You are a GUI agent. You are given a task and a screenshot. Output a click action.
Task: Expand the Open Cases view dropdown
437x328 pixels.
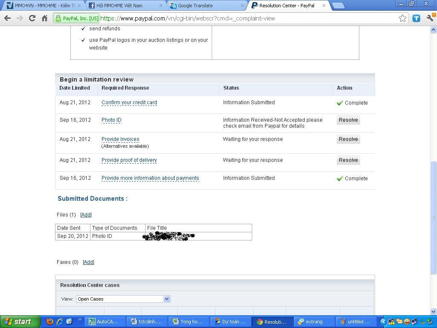click(167, 299)
